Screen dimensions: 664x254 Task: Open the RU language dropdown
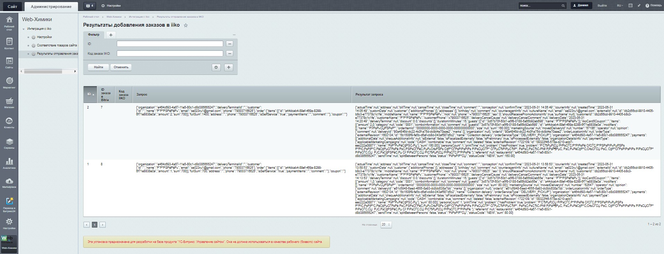[620, 6]
